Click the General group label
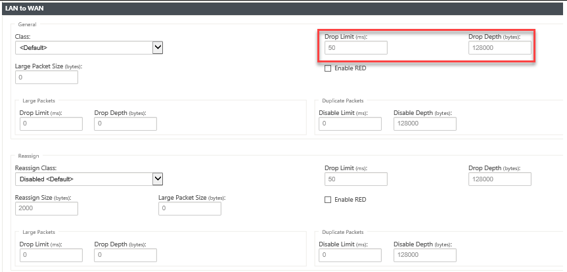 click(27, 24)
